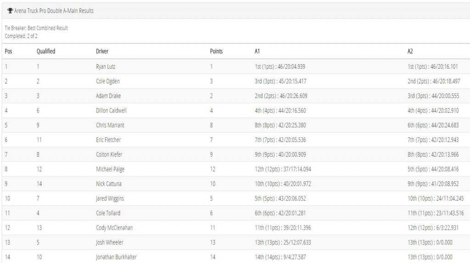Click the A2 column header
470x263 pixels.
pyautogui.click(x=410, y=51)
